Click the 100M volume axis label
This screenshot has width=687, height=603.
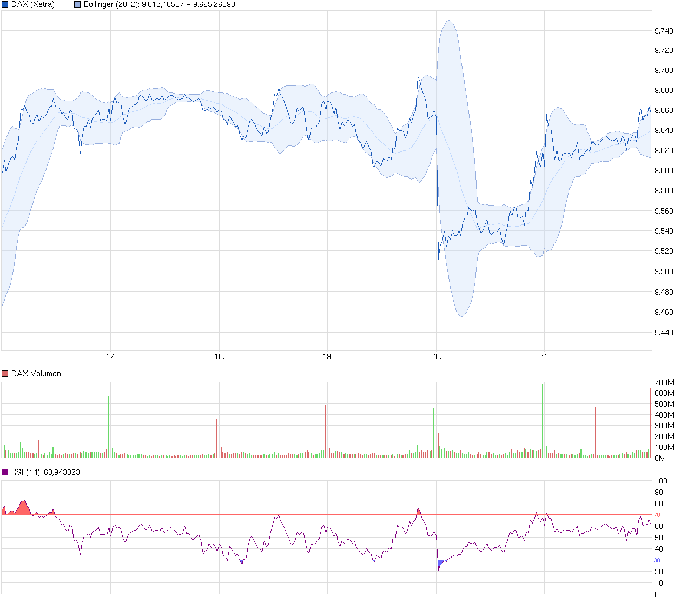coord(664,447)
